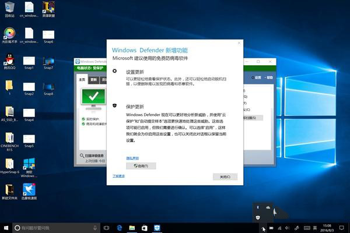Click the OneDrive cloud icon in tray overflow
This screenshot has width=350, height=233.
tap(268, 207)
